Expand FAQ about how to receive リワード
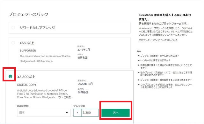This screenshot has width=204, height=124. coord(165,86)
